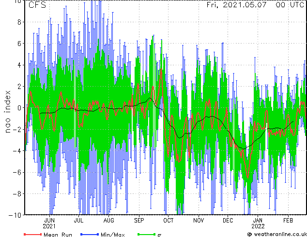Click the 'nao index' axis title
307x237 pixels.
coord(7,112)
